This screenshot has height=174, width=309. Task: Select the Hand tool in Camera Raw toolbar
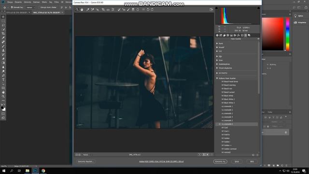[82, 10]
